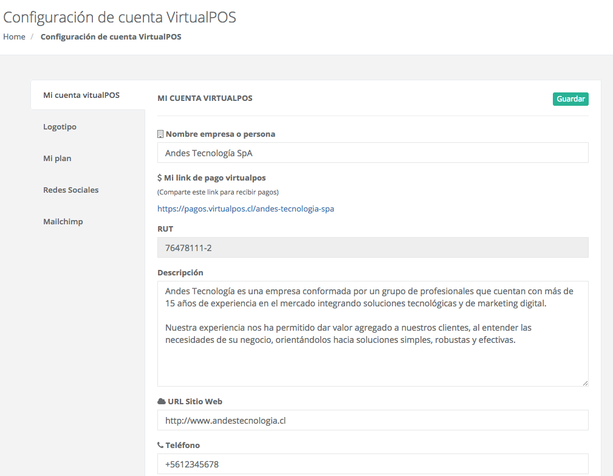Image resolution: width=613 pixels, height=476 pixels.
Task: Click the Descripción textarea resize handle
Action: [585, 384]
